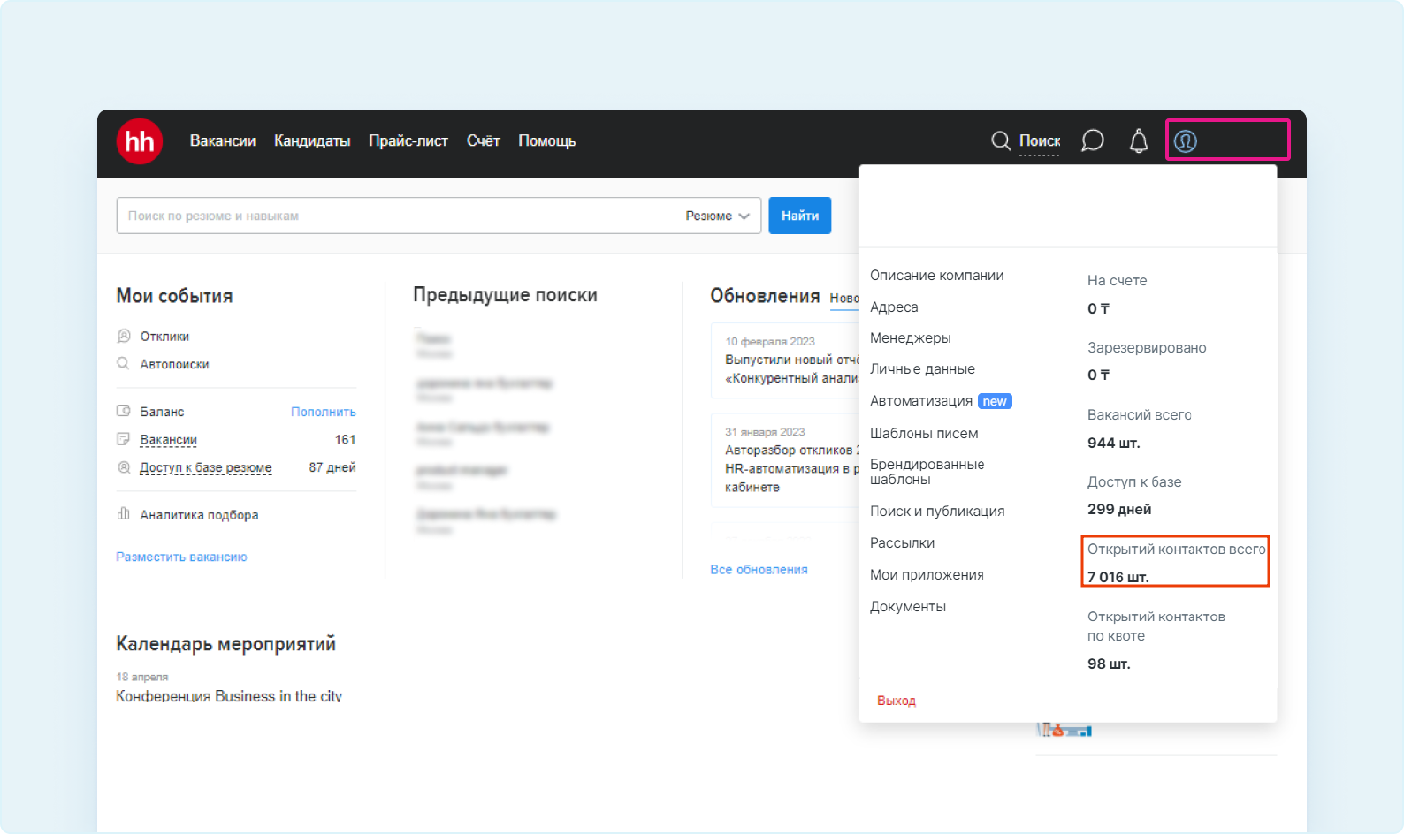Viewport: 1404px width, 834px height.
Task: Click Все обновления link
Action: pyautogui.click(x=759, y=570)
